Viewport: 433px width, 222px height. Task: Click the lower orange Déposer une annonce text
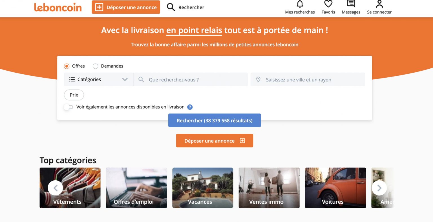[209, 141]
